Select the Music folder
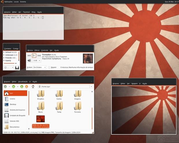179x143 pixels. (41, 107)
